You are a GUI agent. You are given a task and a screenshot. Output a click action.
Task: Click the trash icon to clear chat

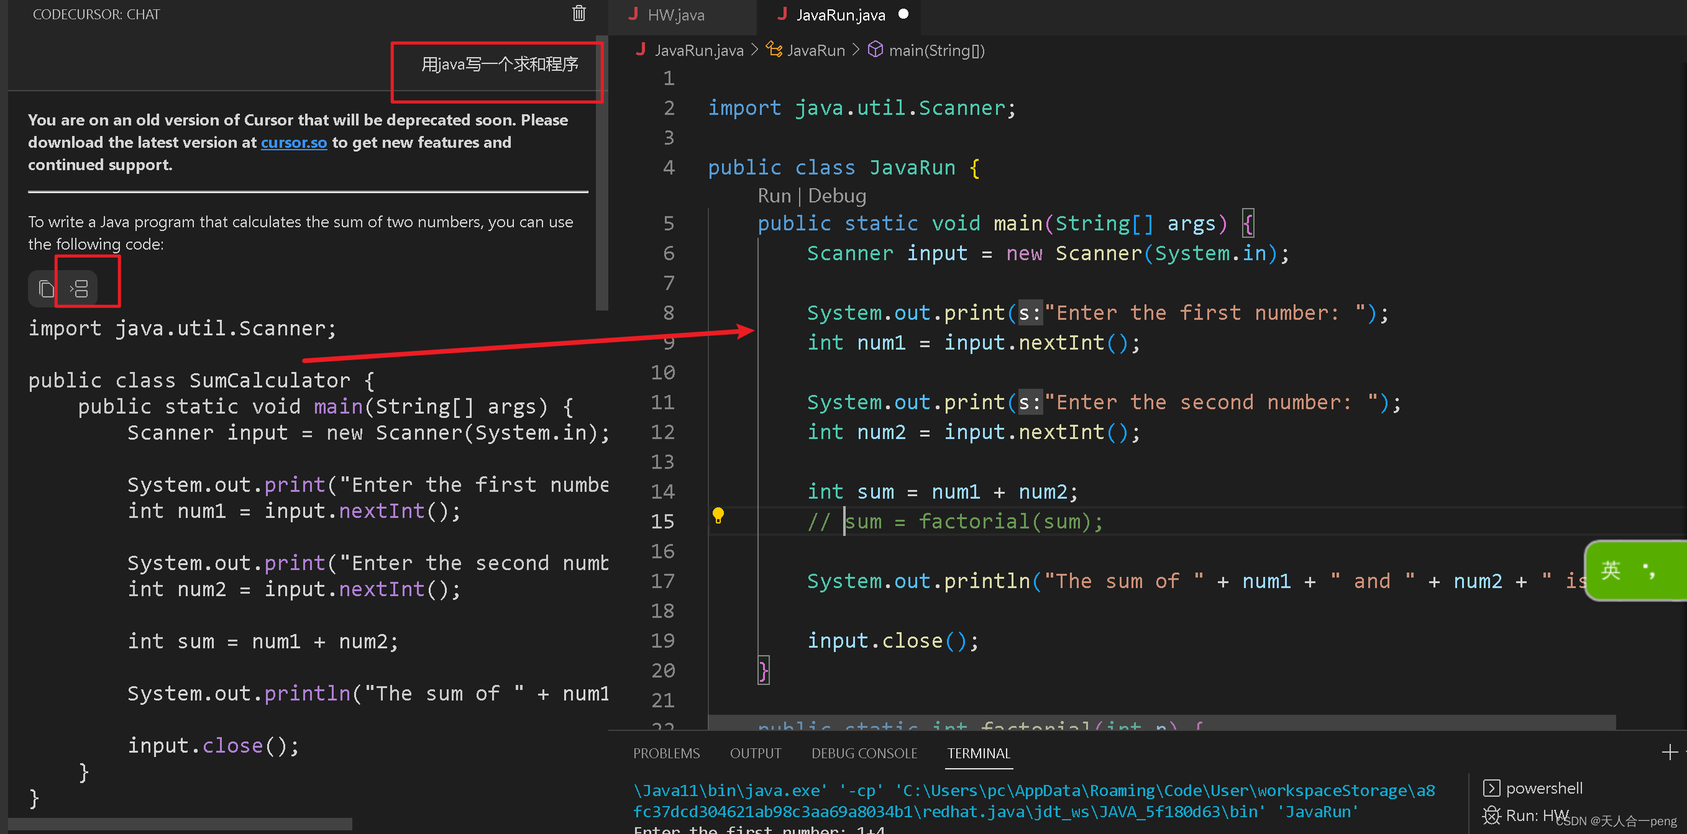point(578,14)
